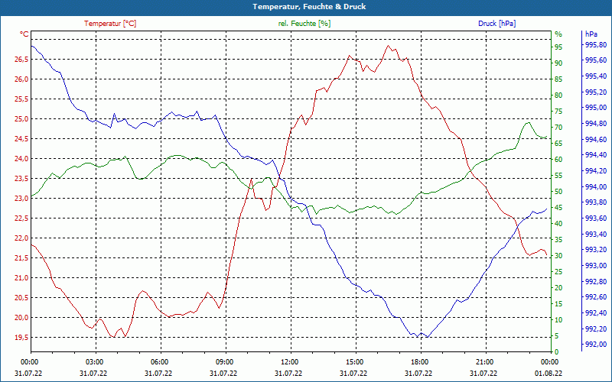
Task: Click the "75" humidity axis value
Action: point(558,112)
